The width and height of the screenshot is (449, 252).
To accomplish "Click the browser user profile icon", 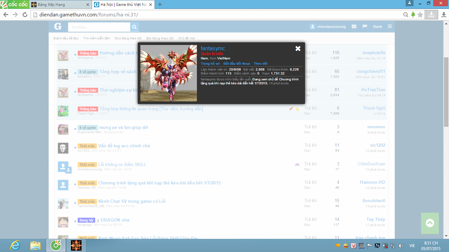I will tap(409, 3).
